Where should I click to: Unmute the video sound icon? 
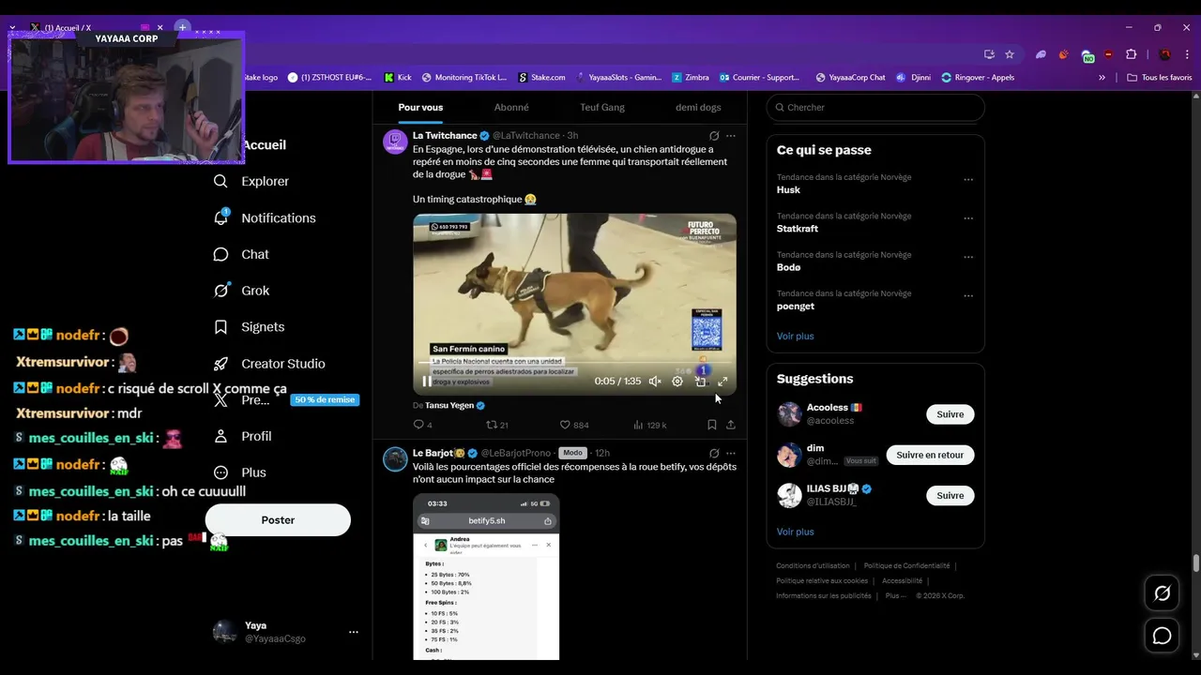(655, 382)
